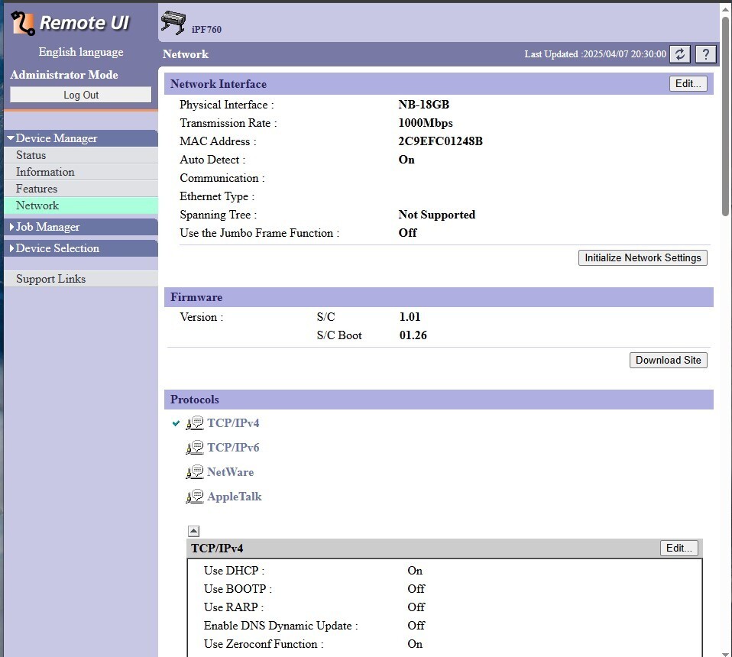Select Information in the Device Manager menu
The width and height of the screenshot is (732, 657).
click(45, 172)
